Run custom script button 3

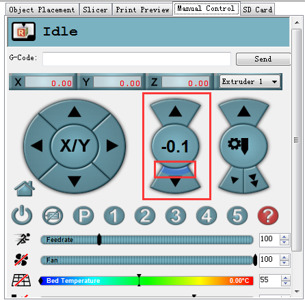(176, 215)
